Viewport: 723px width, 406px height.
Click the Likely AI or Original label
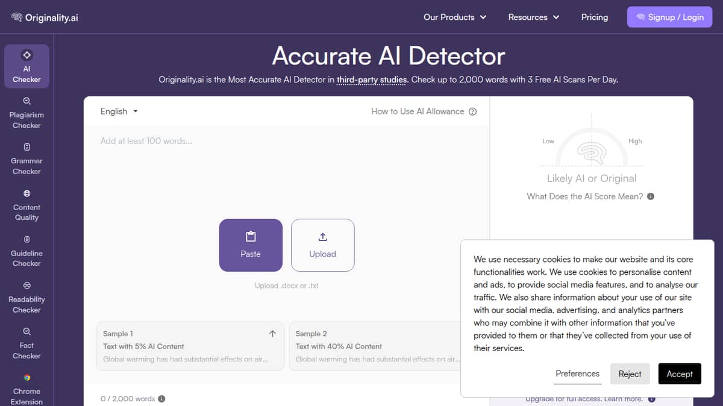[592, 178]
